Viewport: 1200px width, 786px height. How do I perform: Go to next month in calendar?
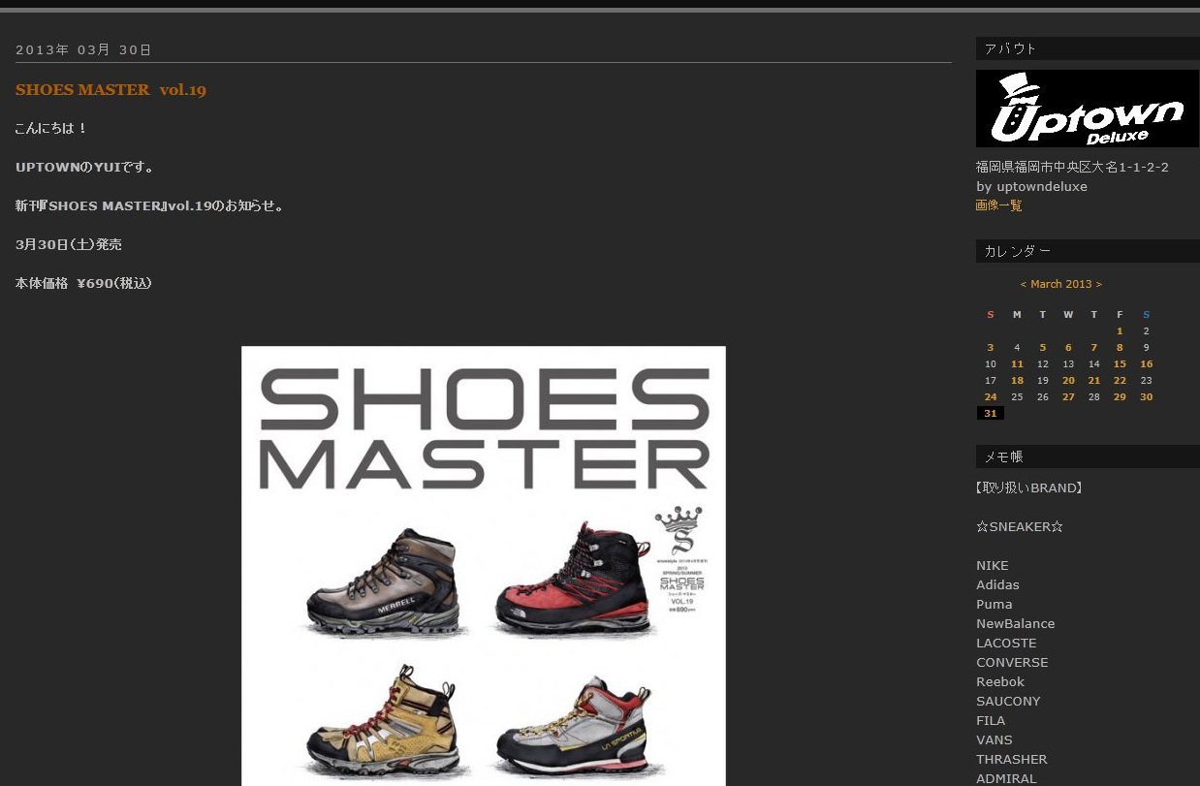click(1098, 284)
